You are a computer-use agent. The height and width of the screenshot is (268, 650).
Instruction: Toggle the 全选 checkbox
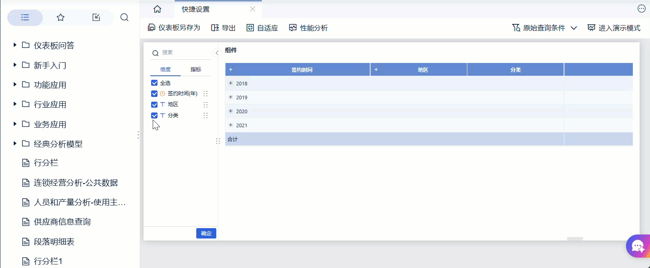click(x=154, y=83)
